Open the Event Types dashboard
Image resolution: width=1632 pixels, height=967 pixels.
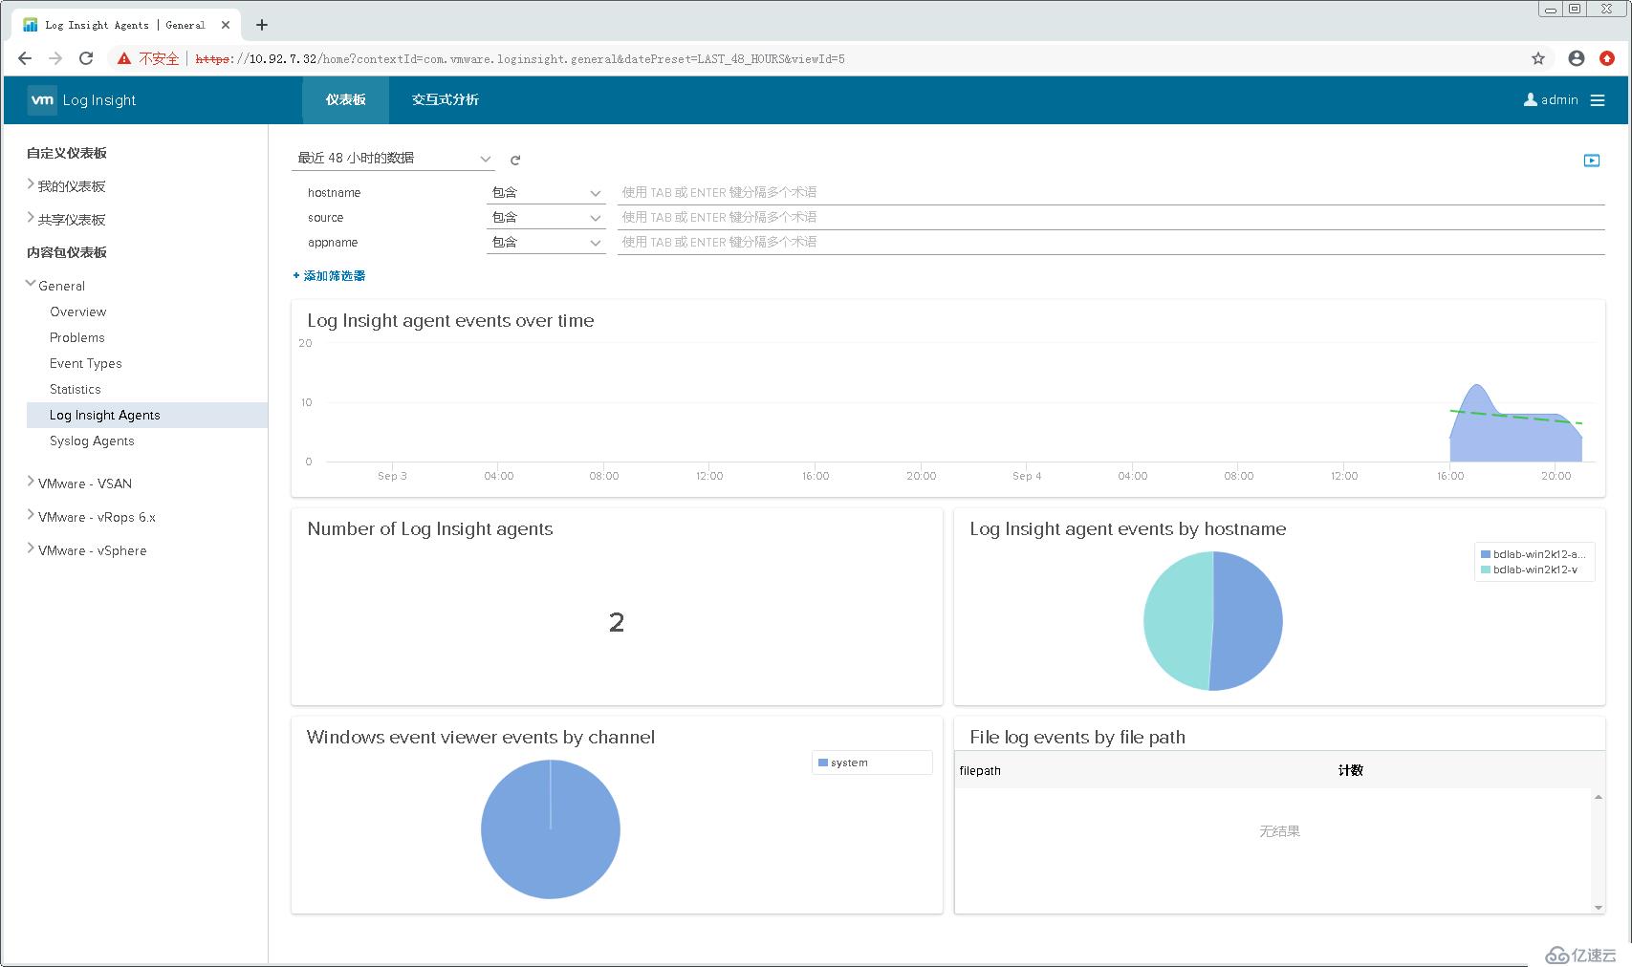point(86,363)
